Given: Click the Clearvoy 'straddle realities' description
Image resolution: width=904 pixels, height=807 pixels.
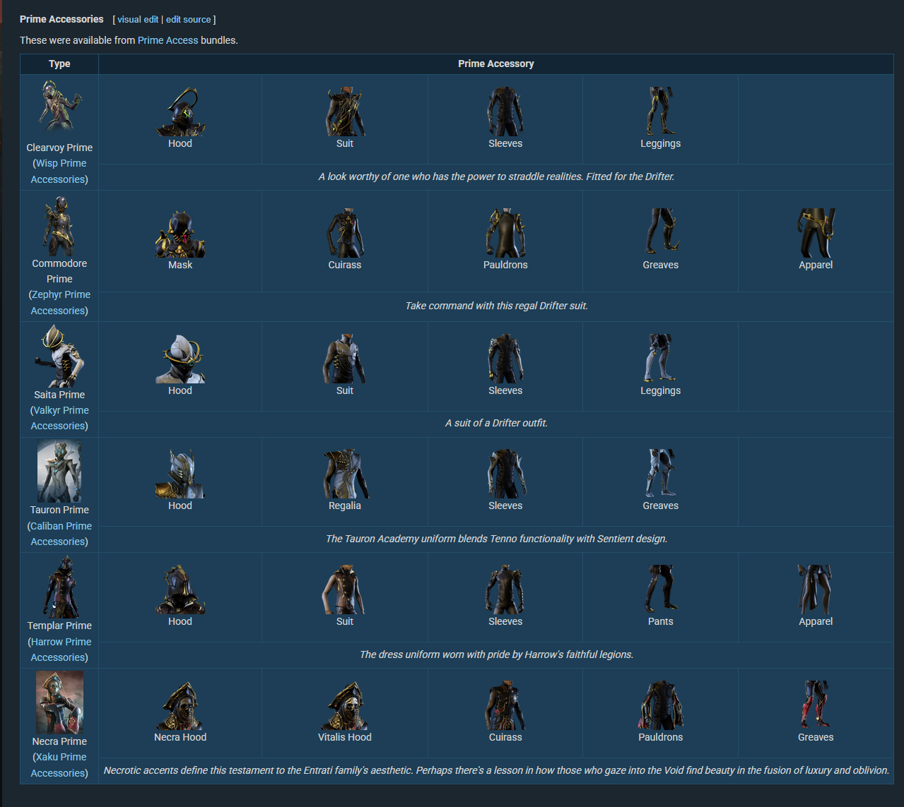Looking at the screenshot, I should 496,177.
